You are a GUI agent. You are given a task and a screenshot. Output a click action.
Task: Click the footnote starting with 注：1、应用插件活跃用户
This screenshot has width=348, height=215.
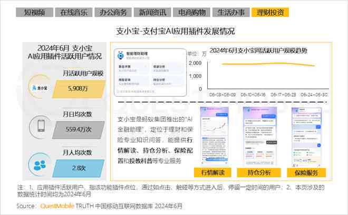(x=171, y=191)
